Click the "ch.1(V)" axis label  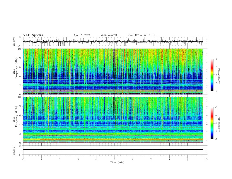[14, 42]
